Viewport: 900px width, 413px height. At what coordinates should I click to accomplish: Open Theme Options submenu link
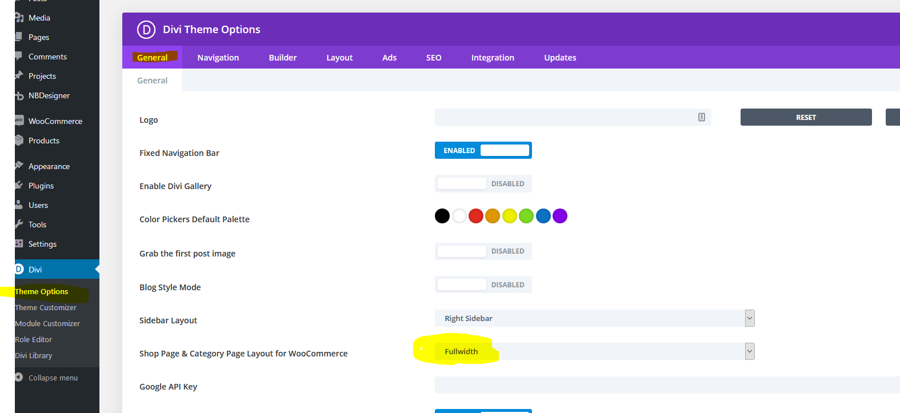pos(42,291)
